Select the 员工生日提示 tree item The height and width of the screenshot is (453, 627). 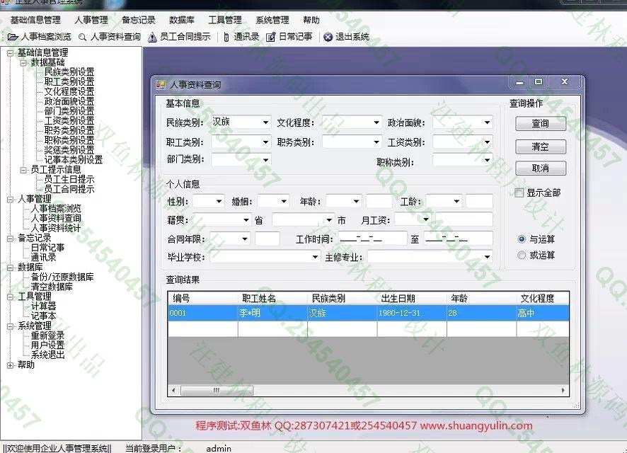tap(69, 180)
